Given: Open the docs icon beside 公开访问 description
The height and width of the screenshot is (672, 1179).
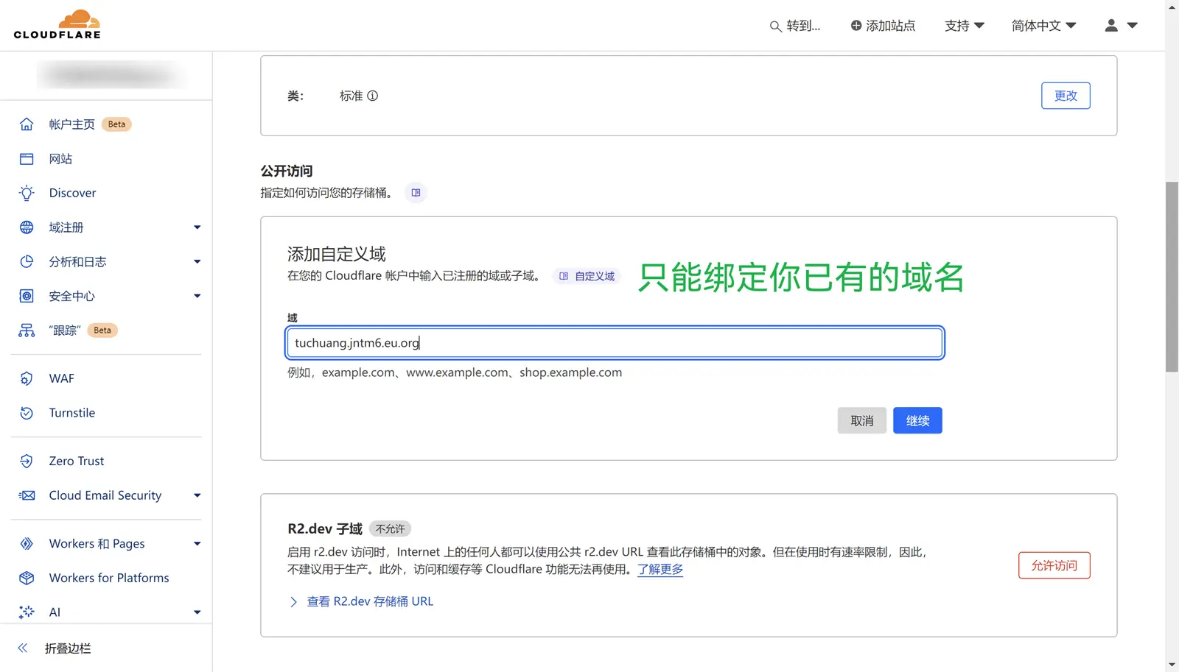Looking at the screenshot, I should (x=416, y=193).
